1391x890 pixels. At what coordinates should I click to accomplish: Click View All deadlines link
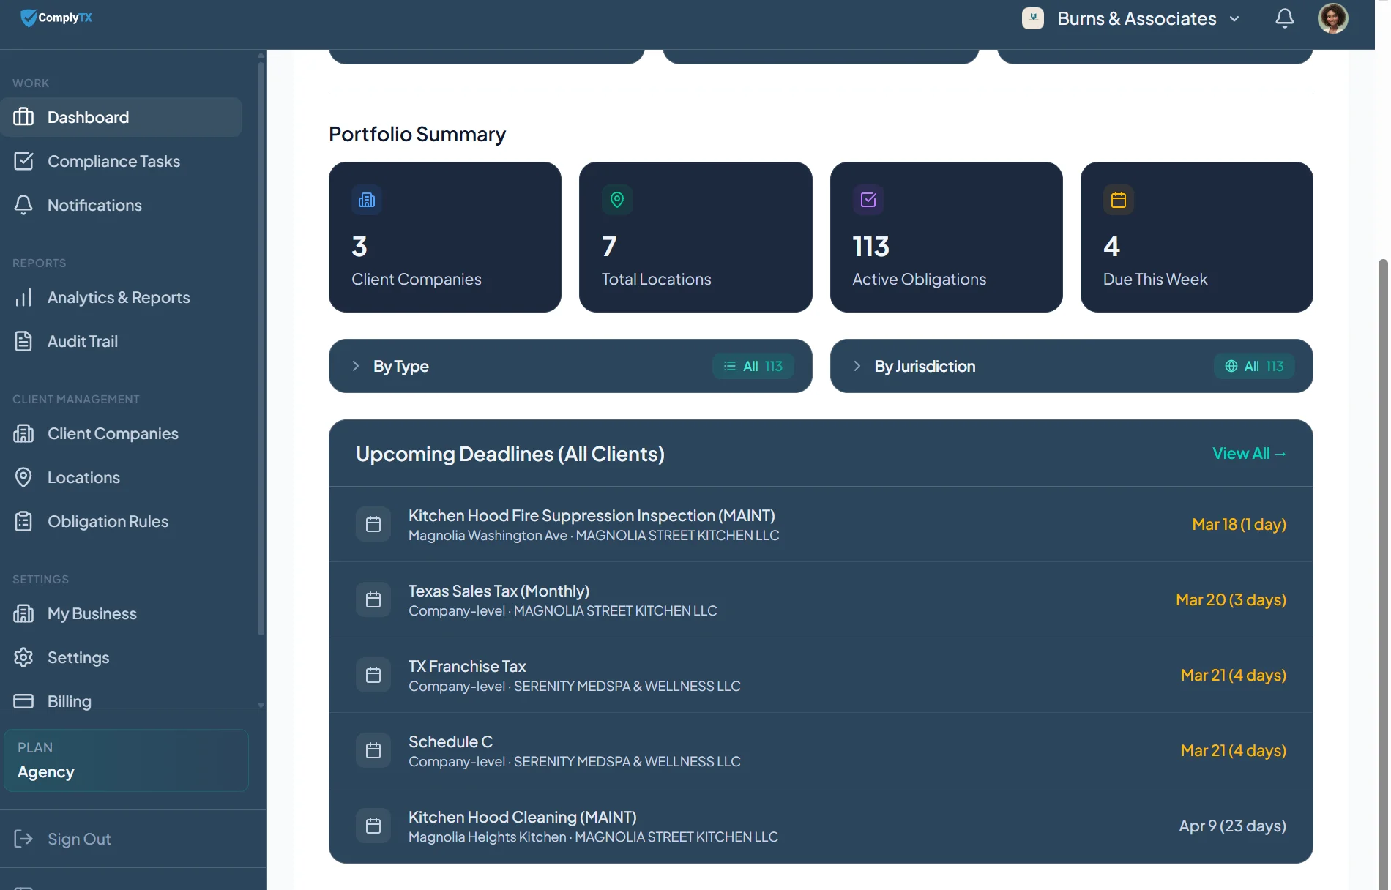[x=1248, y=453]
